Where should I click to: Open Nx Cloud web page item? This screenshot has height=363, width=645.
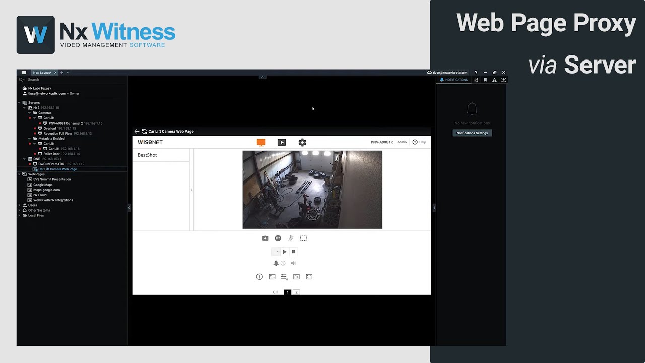pos(37,195)
